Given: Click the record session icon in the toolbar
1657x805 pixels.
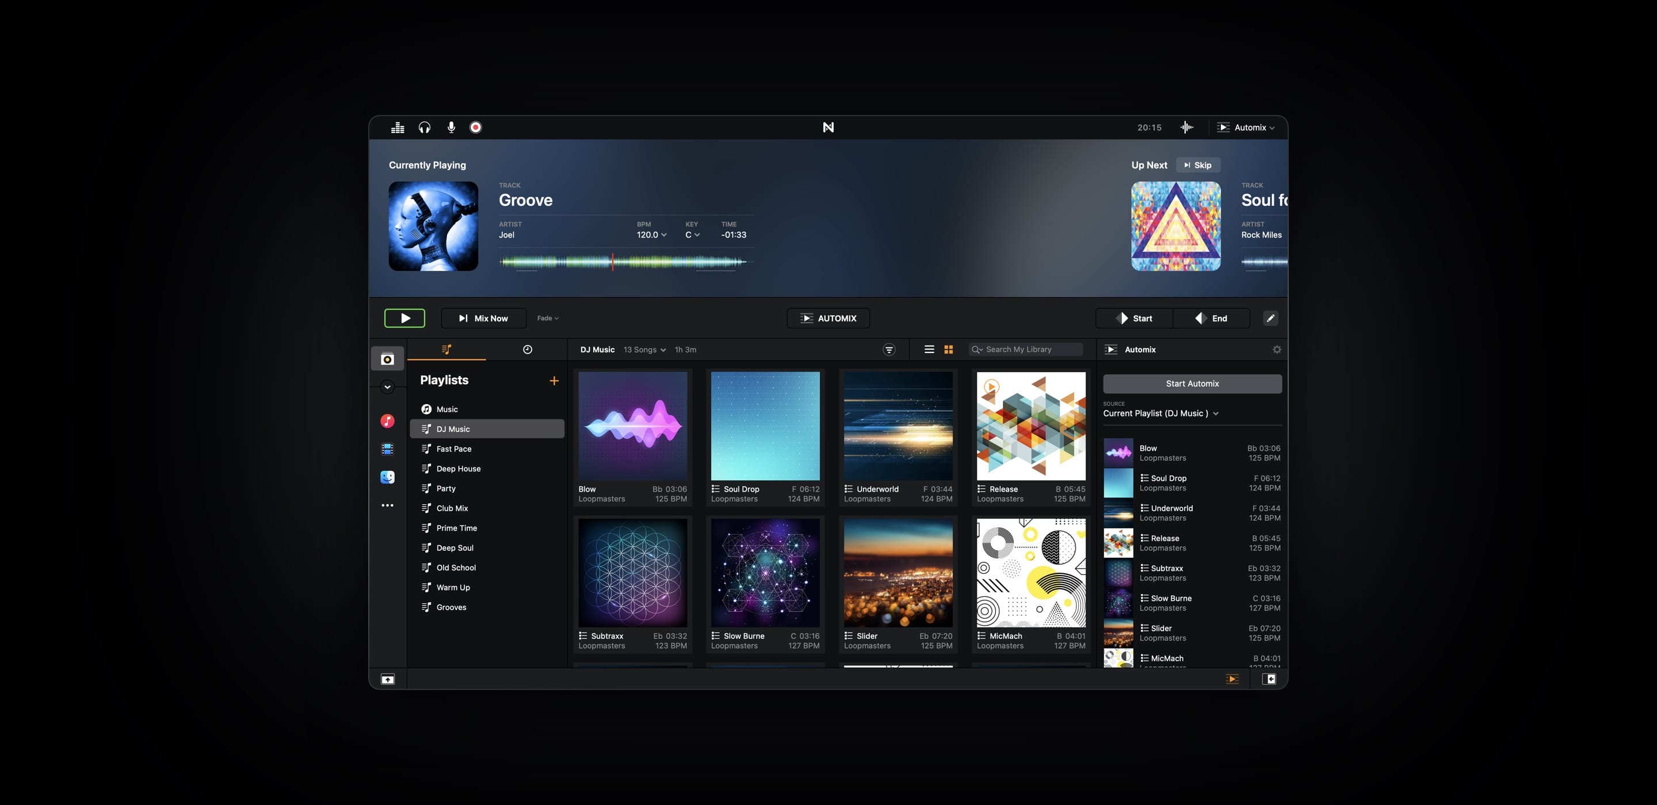Looking at the screenshot, I should click(475, 126).
